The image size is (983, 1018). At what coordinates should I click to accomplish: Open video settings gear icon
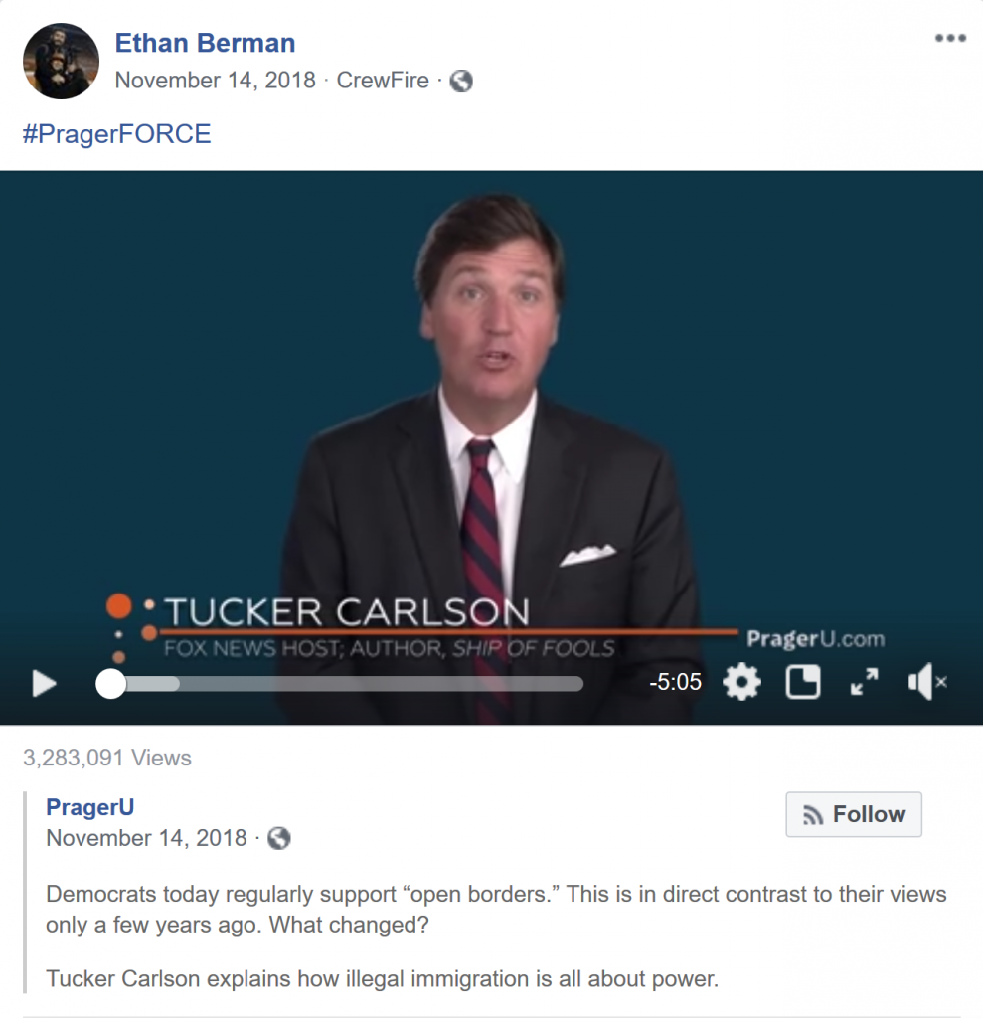(x=741, y=682)
